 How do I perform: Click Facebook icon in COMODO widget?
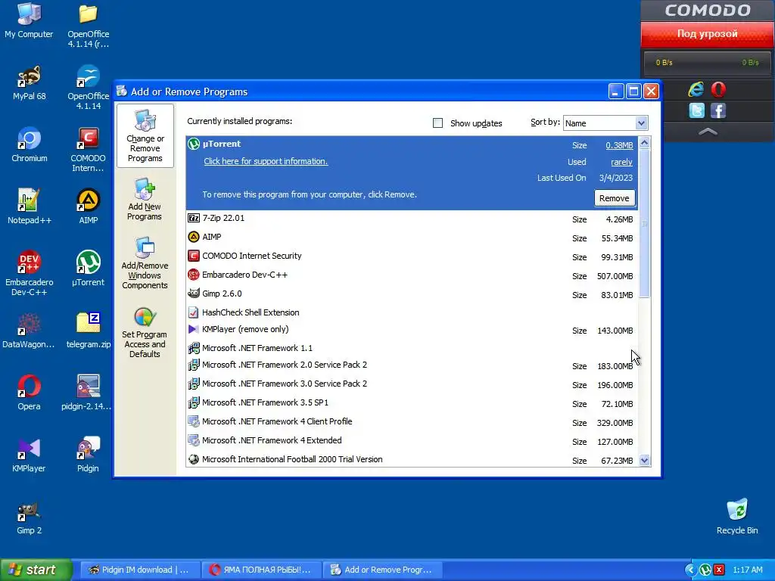(x=718, y=110)
